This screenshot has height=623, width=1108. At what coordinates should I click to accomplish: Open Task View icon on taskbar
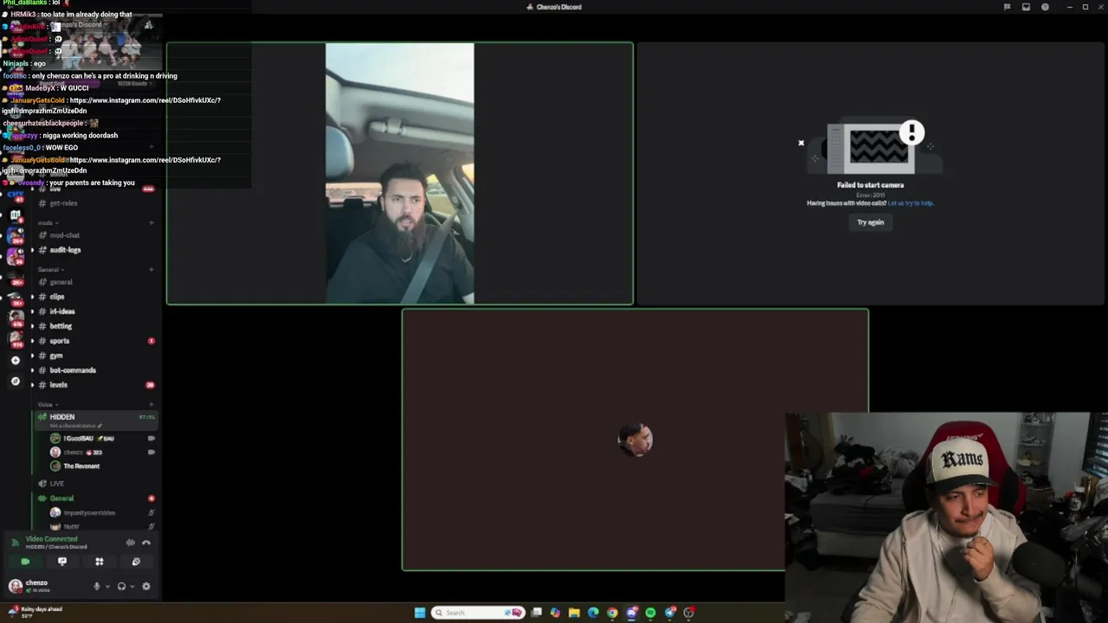click(537, 613)
